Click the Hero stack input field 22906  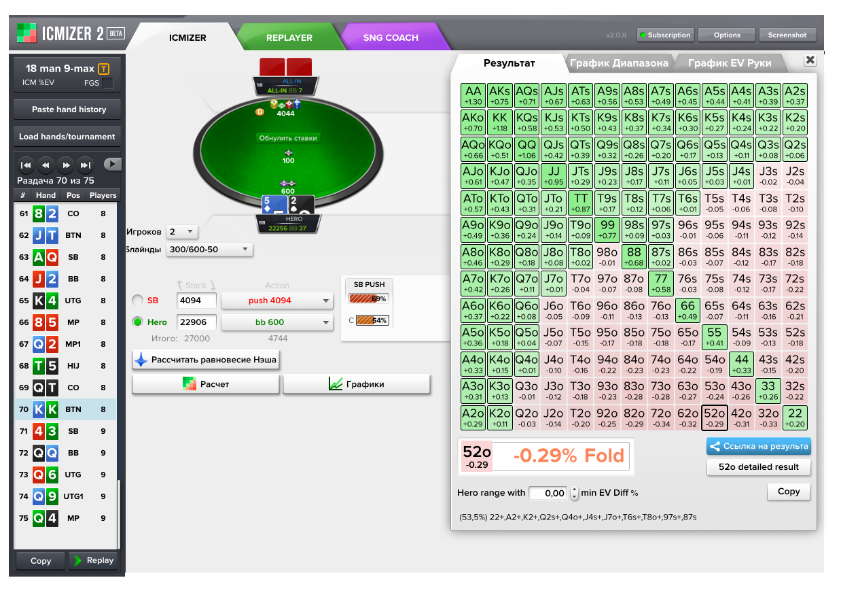(x=196, y=322)
